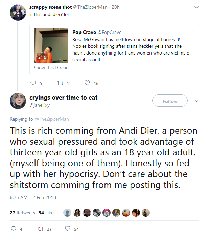
Task: View the list of 54 Likes
Action: tap(47, 213)
